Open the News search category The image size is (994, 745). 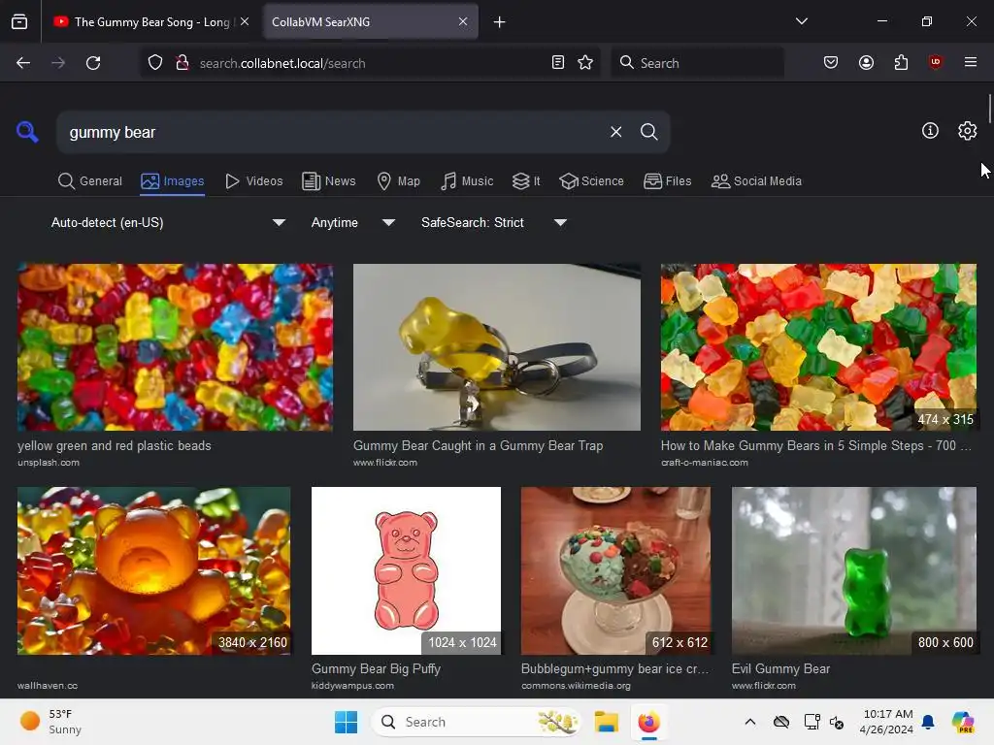pyautogui.click(x=329, y=181)
